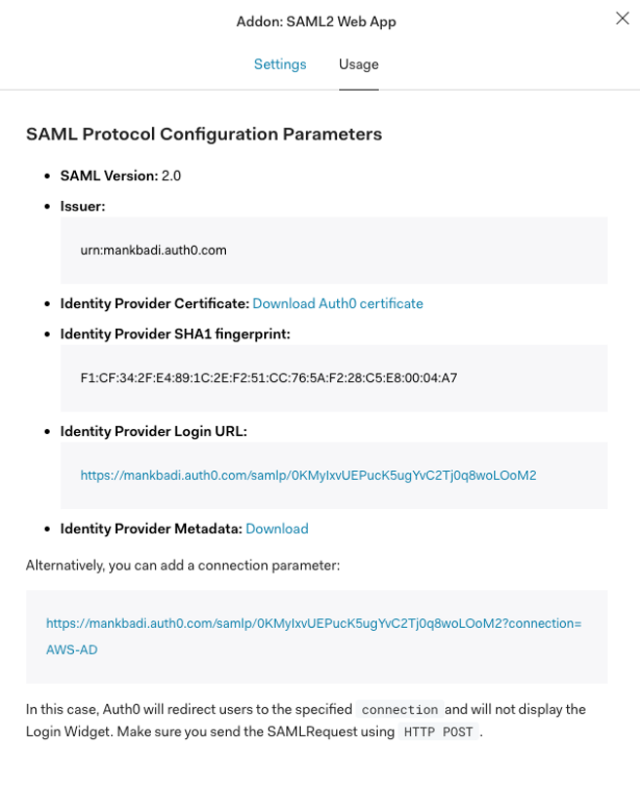Switch to the Settings tab

point(281,63)
